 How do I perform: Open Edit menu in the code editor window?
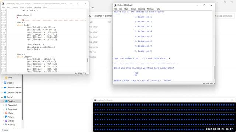point(8,7)
